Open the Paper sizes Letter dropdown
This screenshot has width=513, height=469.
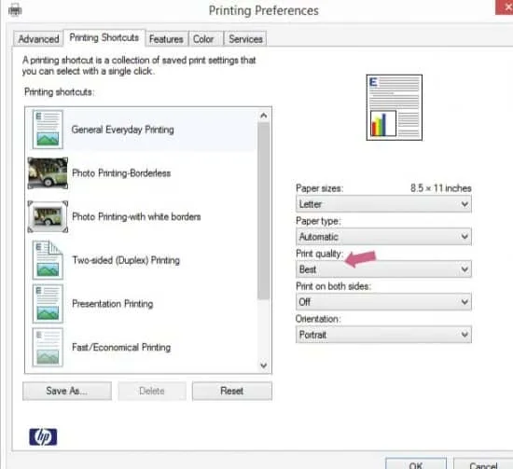point(383,204)
